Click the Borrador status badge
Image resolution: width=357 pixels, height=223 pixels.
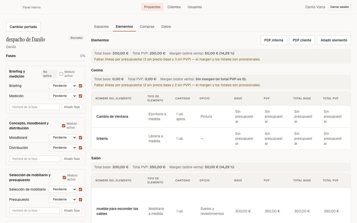click(77, 38)
